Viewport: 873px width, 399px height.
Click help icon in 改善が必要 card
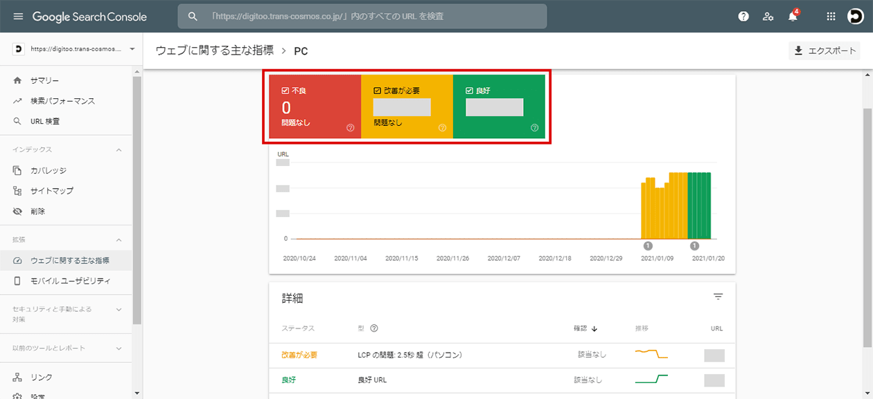443,128
